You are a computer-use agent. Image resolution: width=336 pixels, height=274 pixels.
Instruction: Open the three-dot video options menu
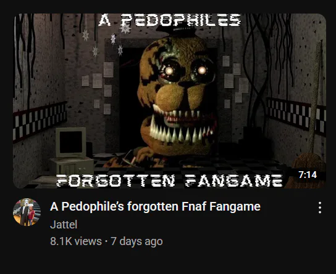tap(320, 208)
